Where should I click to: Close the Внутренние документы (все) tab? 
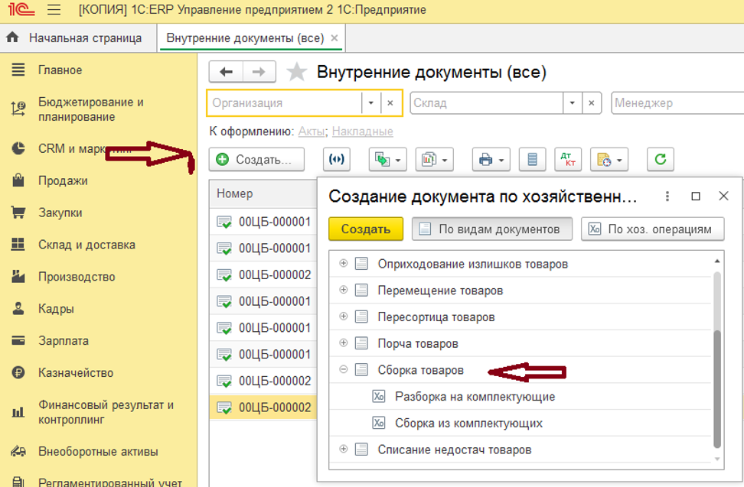coord(334,38)
